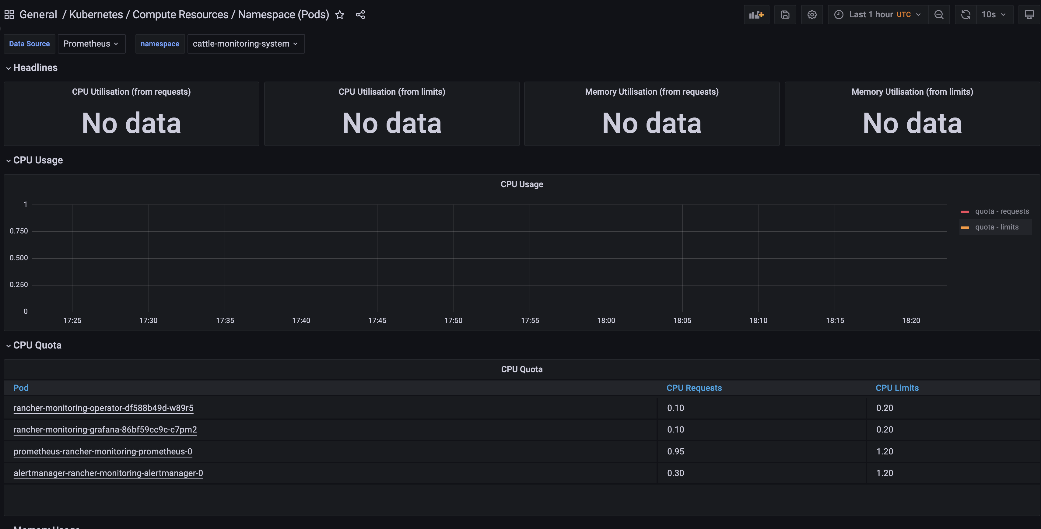Open Dashboard settings via gear icon

click(x=812, y=15)
